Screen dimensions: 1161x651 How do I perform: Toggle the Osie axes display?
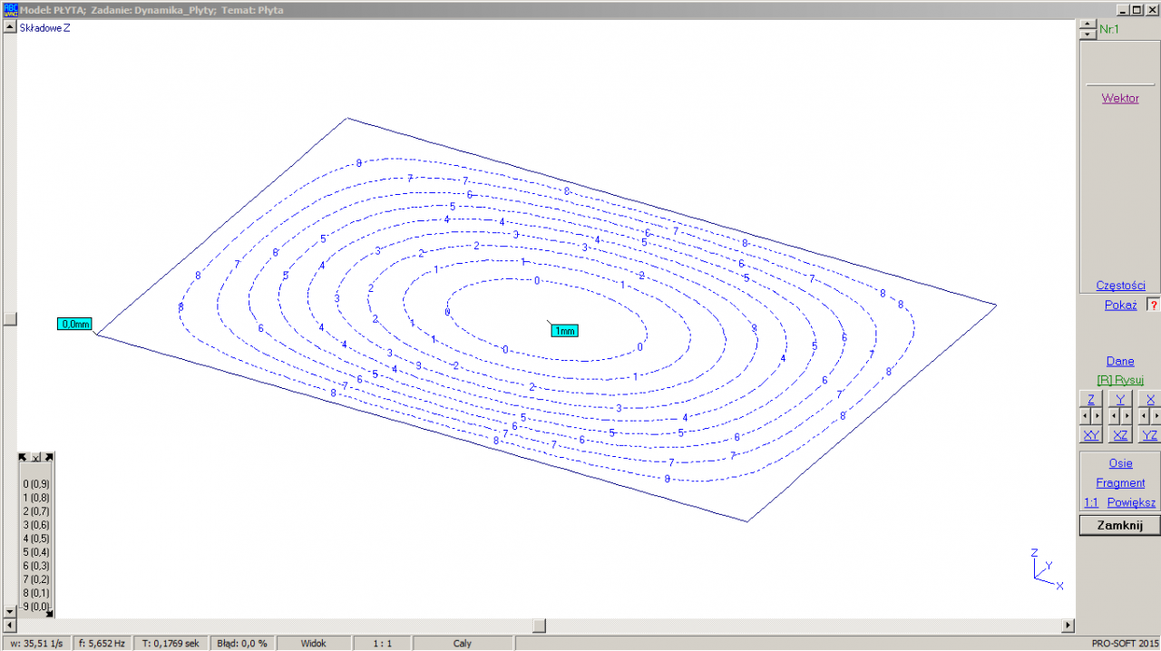click(x=1120, y=463)
